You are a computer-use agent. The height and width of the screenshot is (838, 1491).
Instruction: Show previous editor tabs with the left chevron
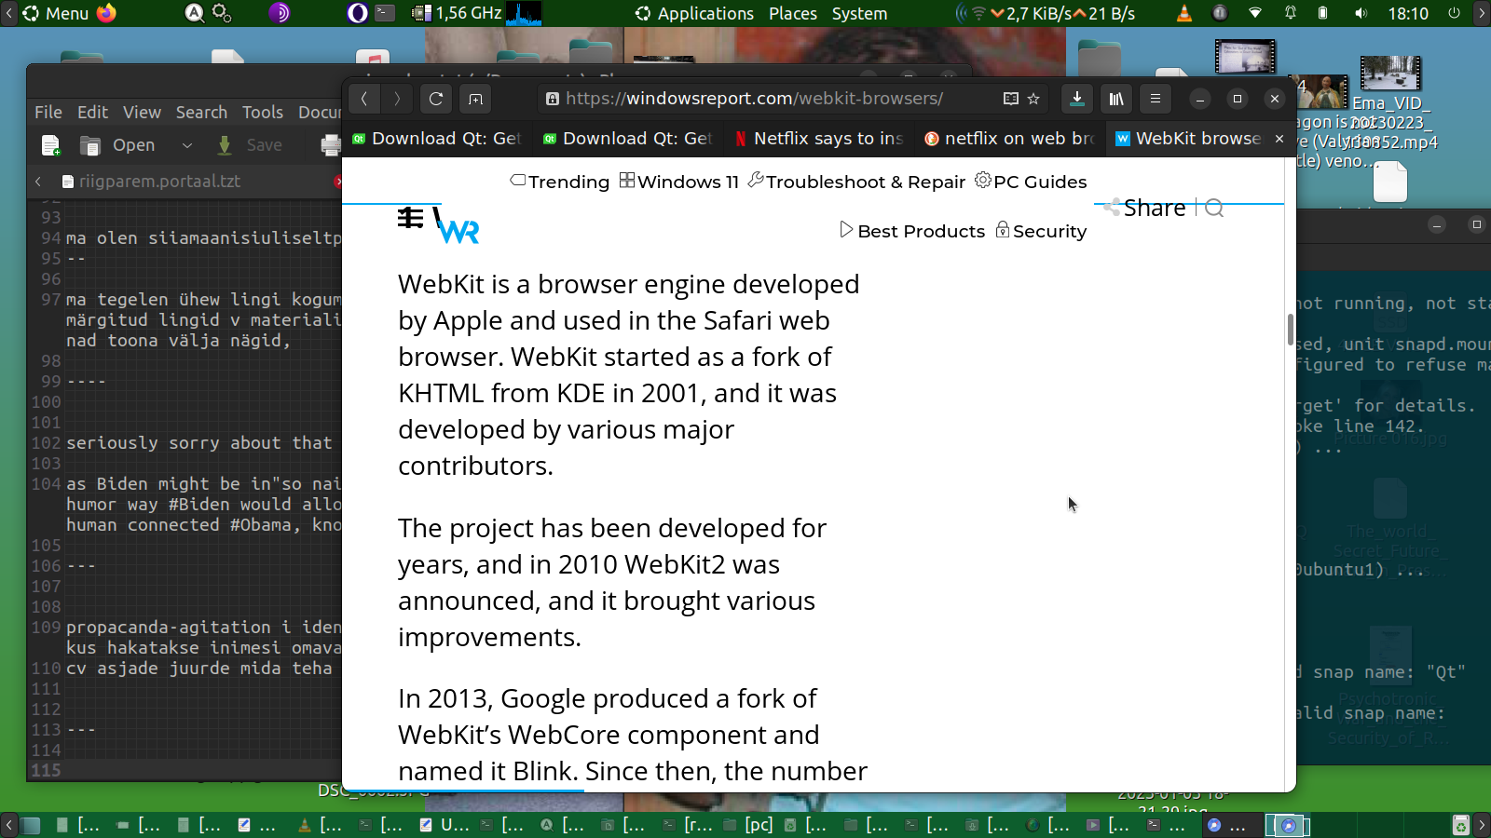coord(38,182)
